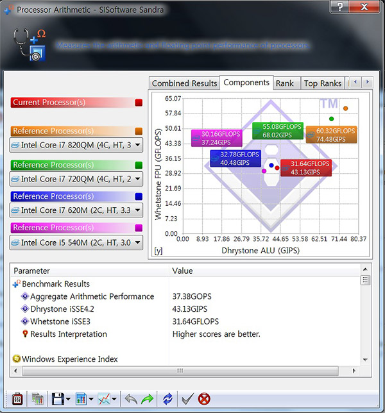This screenshot has width=385, height=413.
Task: Click the floppy disk save icon
Action: click(x=58, y=399)
